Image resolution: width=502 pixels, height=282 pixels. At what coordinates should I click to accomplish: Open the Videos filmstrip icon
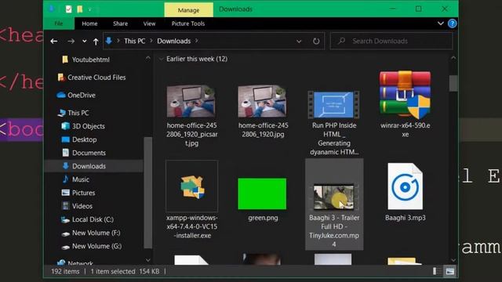[65, 206]
